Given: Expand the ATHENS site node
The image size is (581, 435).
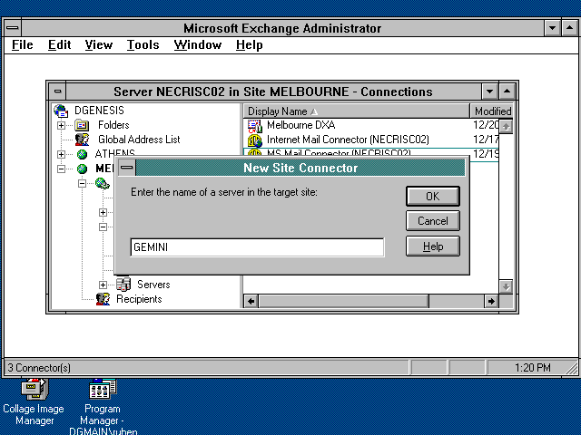Looking at the screenshot, I should pyautogui.click(x=61, y=154).
